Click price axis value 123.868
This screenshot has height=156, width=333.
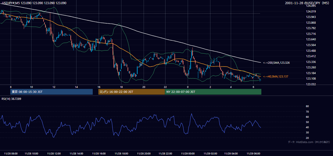pyautogui.click(x=311, y=23)
